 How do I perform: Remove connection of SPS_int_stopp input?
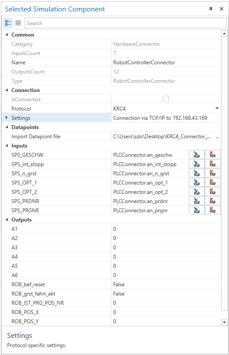(x=212, y=164)
